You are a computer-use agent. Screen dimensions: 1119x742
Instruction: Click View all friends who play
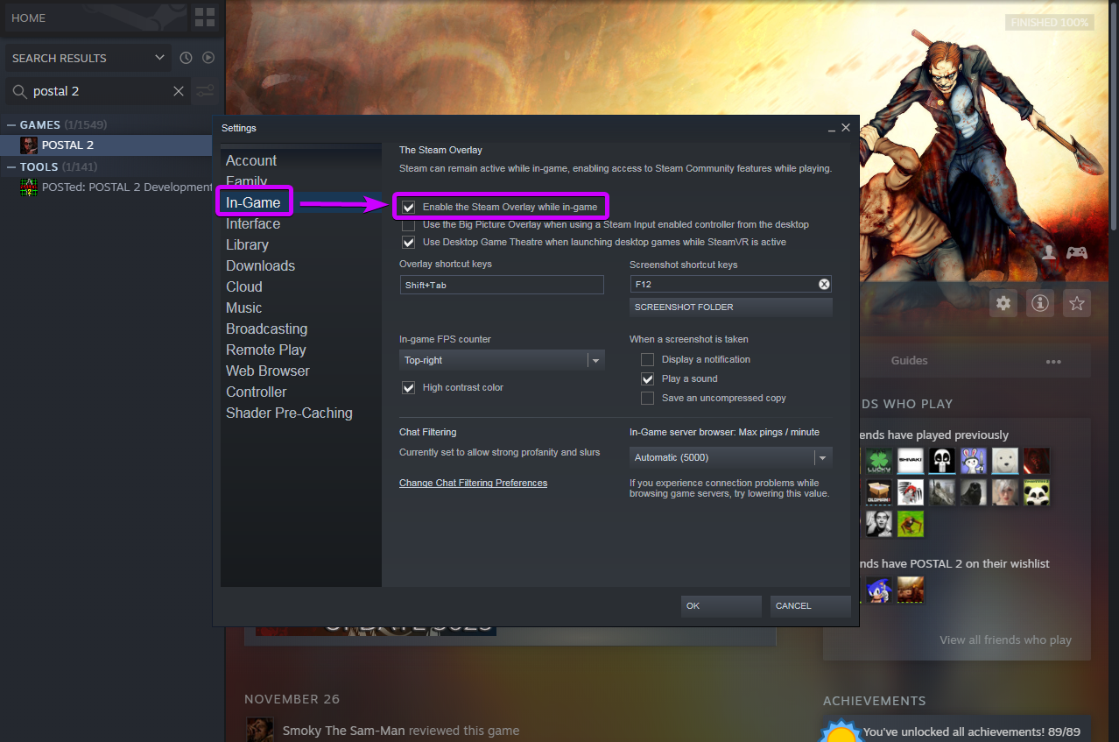tap(1005, 640)
